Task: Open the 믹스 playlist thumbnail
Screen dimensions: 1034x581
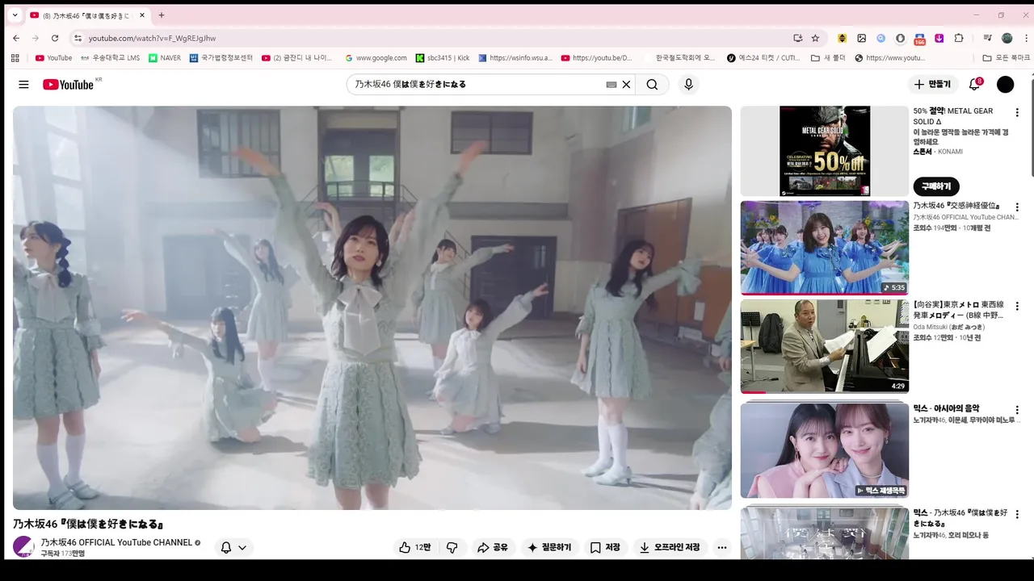Action: [x=825, y=450]
